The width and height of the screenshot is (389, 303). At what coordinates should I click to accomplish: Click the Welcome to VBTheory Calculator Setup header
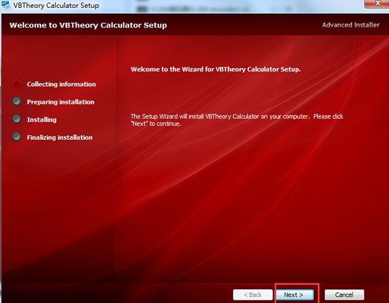[88, 25]
